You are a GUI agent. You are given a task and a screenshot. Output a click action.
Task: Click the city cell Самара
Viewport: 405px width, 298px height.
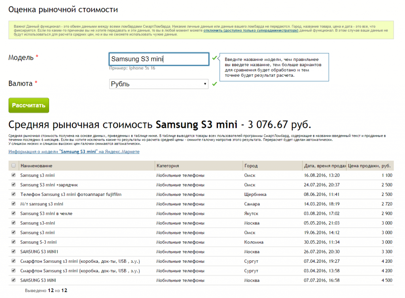[252, 204]
